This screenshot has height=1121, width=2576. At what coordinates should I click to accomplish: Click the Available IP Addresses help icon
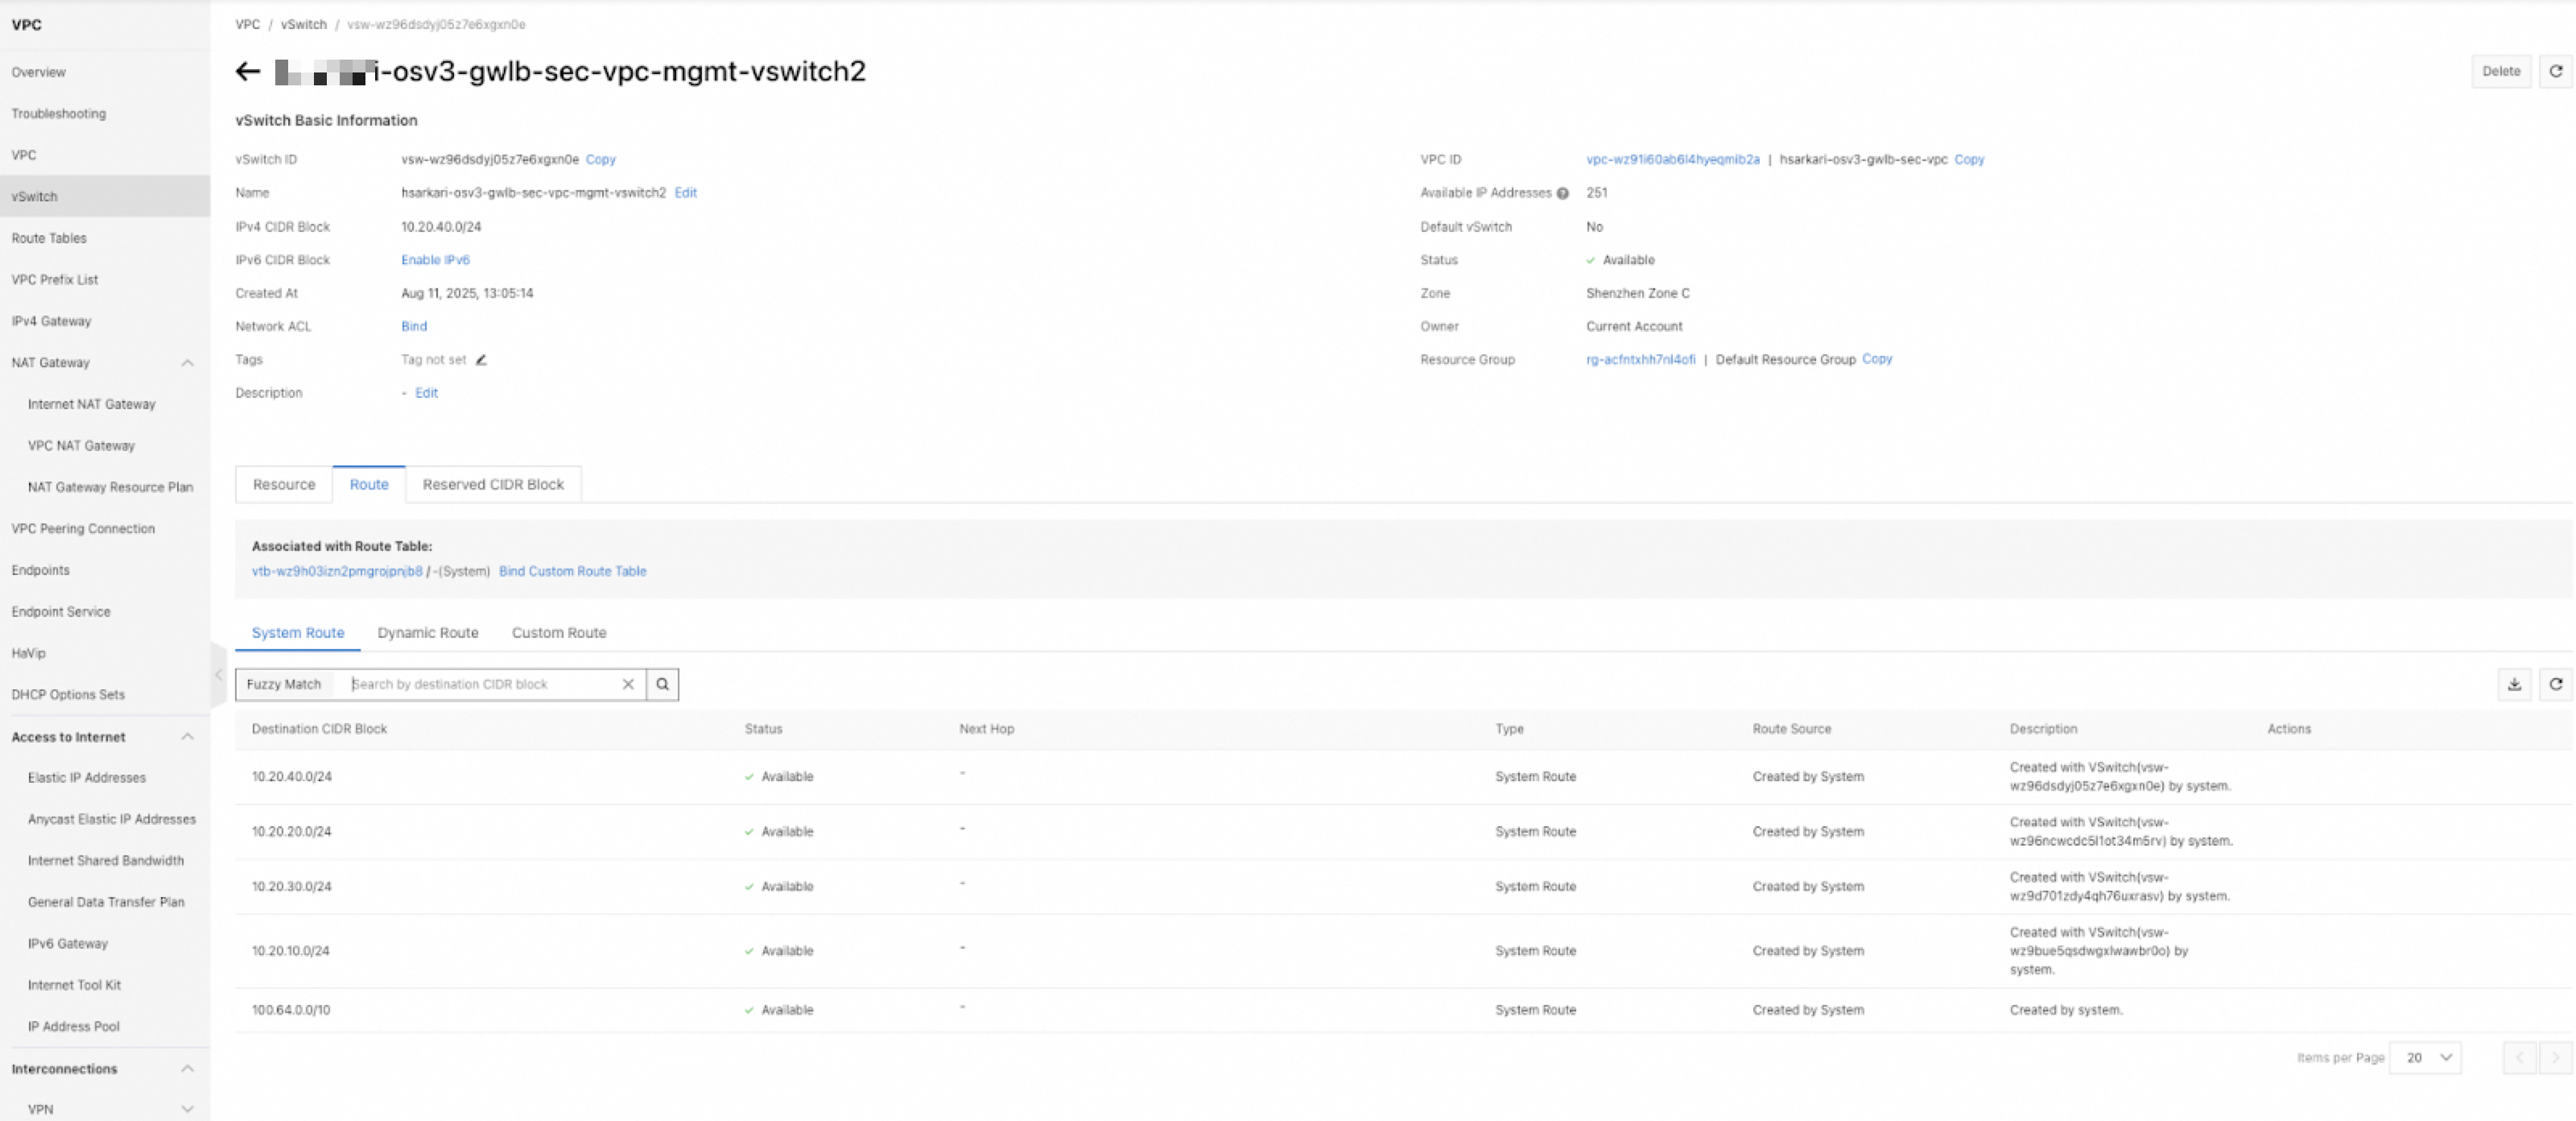pyautogui.click(x=1562, y=194)
